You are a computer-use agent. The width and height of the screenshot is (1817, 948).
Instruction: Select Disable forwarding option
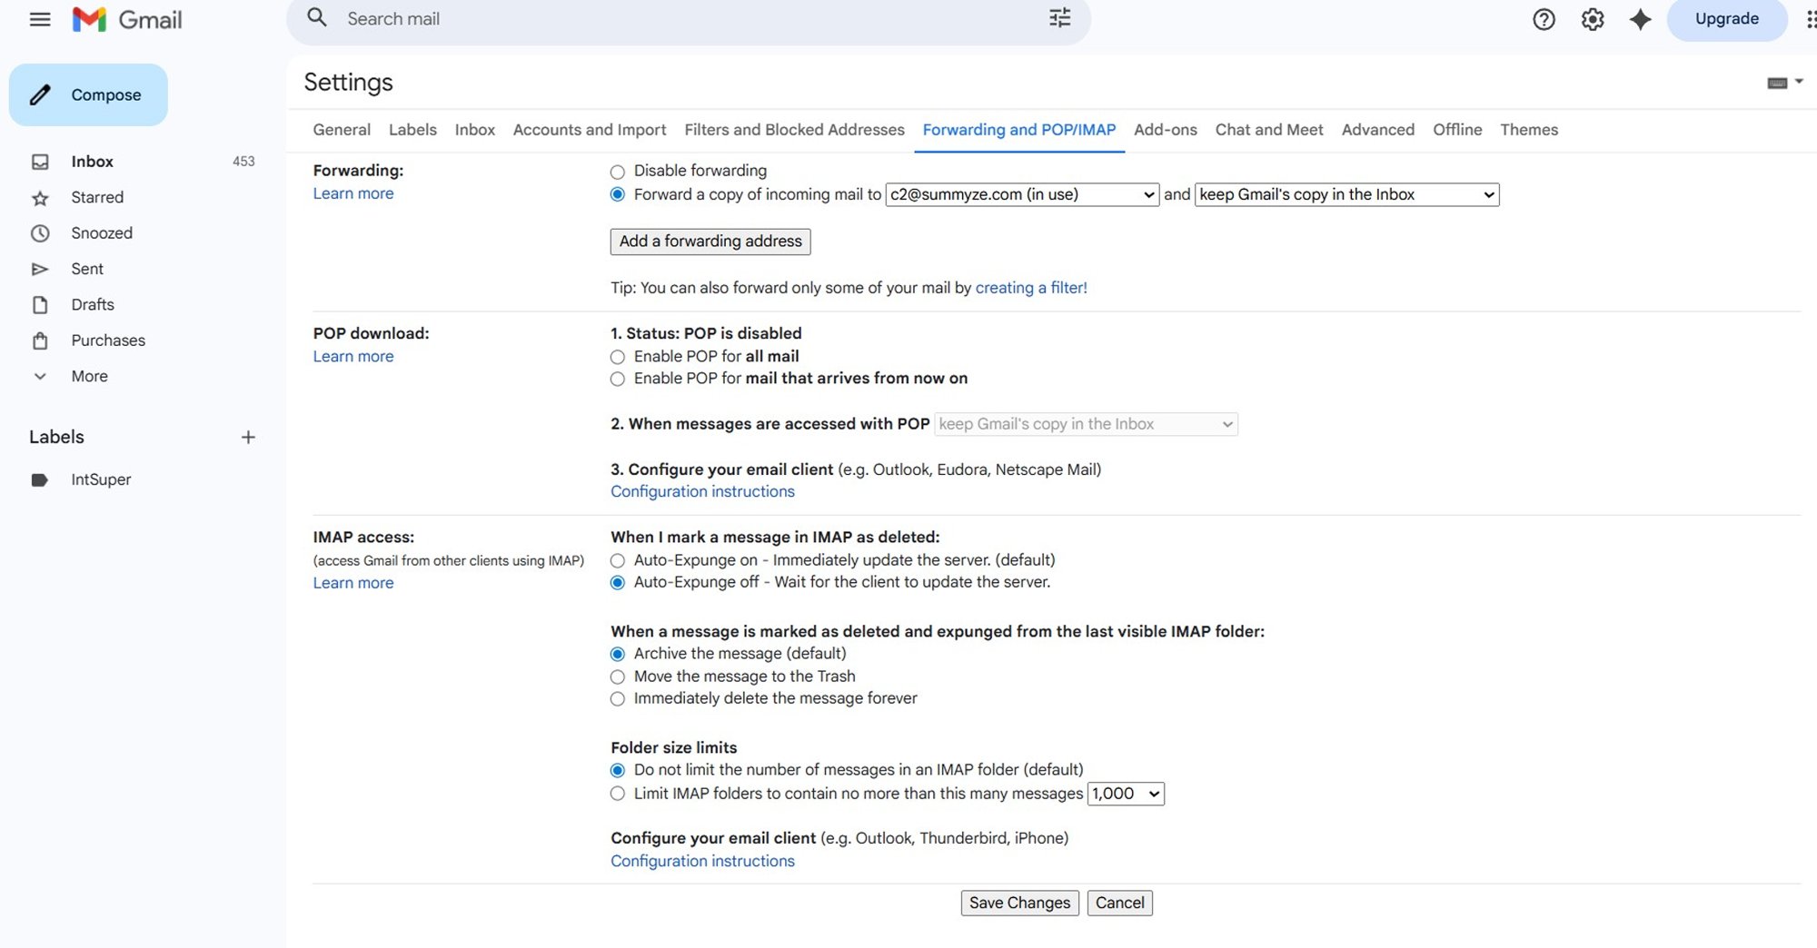(x=618, y=171)
